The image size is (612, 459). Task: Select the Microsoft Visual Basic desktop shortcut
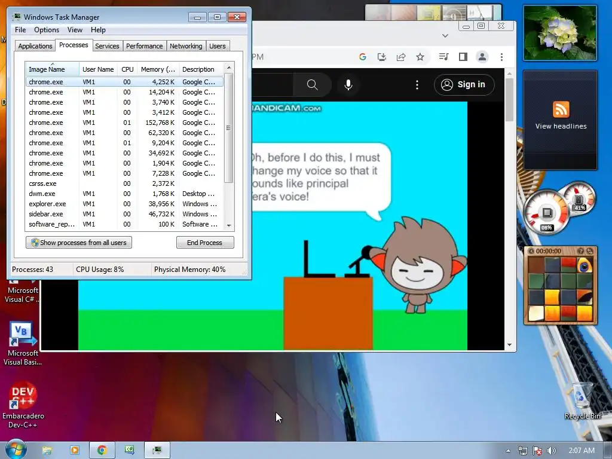[23, 344]
